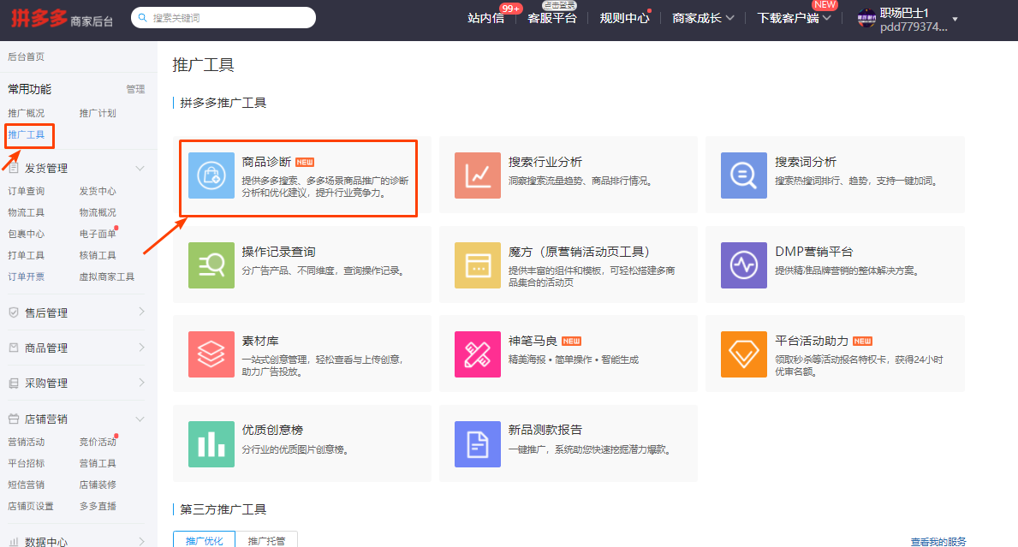Collapse the 店铺营销 section chevron
This screenshot has height=547, width=1018.
coord(140,419)
